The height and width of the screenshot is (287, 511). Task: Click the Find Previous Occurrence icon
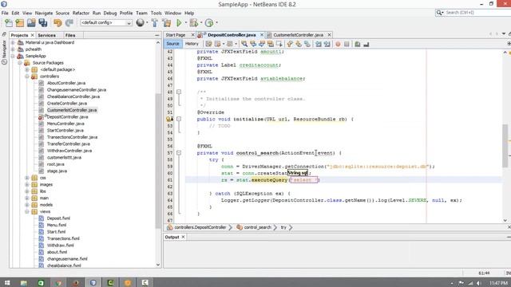253,44
